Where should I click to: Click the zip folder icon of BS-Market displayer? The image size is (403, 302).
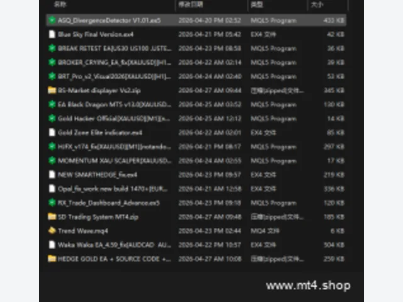[52, 90]
